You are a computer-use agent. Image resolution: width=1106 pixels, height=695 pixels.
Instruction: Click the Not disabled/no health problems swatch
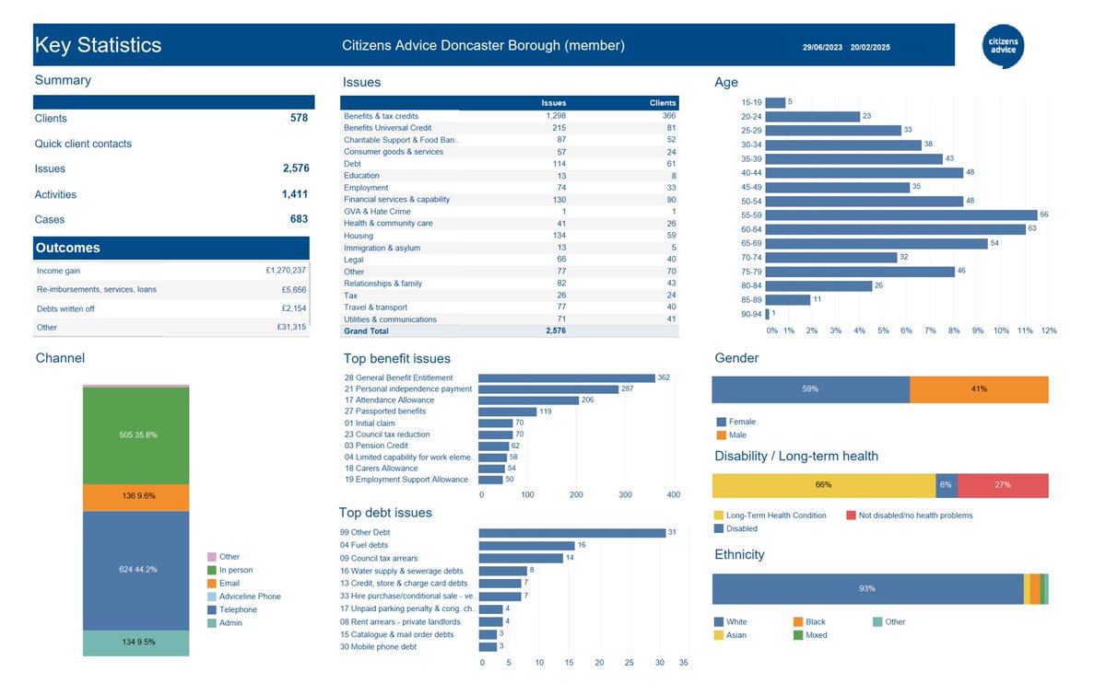click(x=851, y=515)
